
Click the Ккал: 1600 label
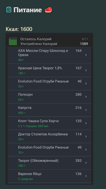click(x=19, y=29)
